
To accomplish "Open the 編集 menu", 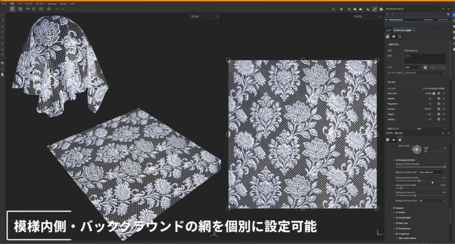I will (x=12, y=4).
